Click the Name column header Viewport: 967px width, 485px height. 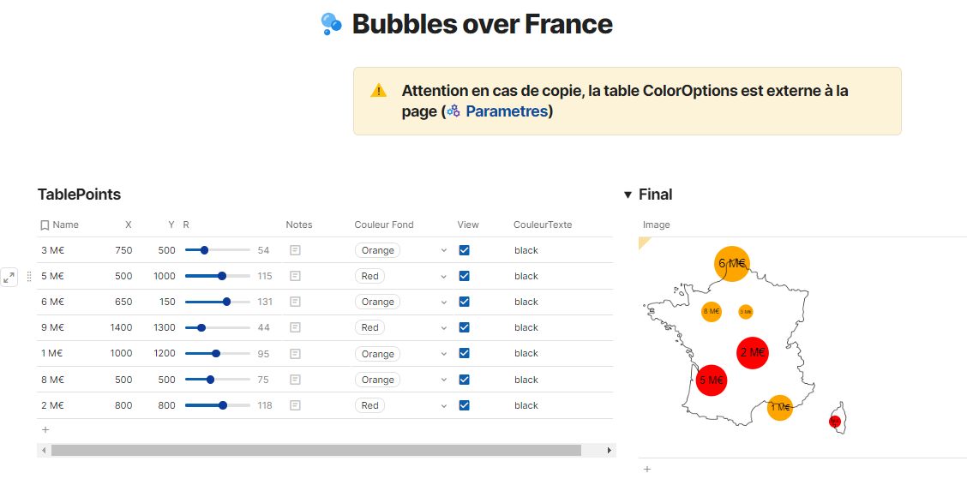[x=65, y=225]
